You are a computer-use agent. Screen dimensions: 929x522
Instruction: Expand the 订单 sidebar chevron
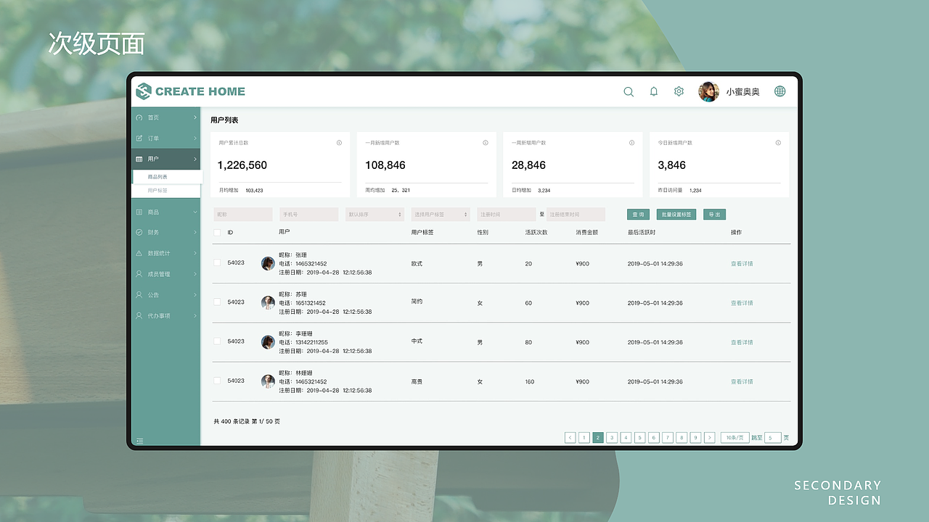195,138
